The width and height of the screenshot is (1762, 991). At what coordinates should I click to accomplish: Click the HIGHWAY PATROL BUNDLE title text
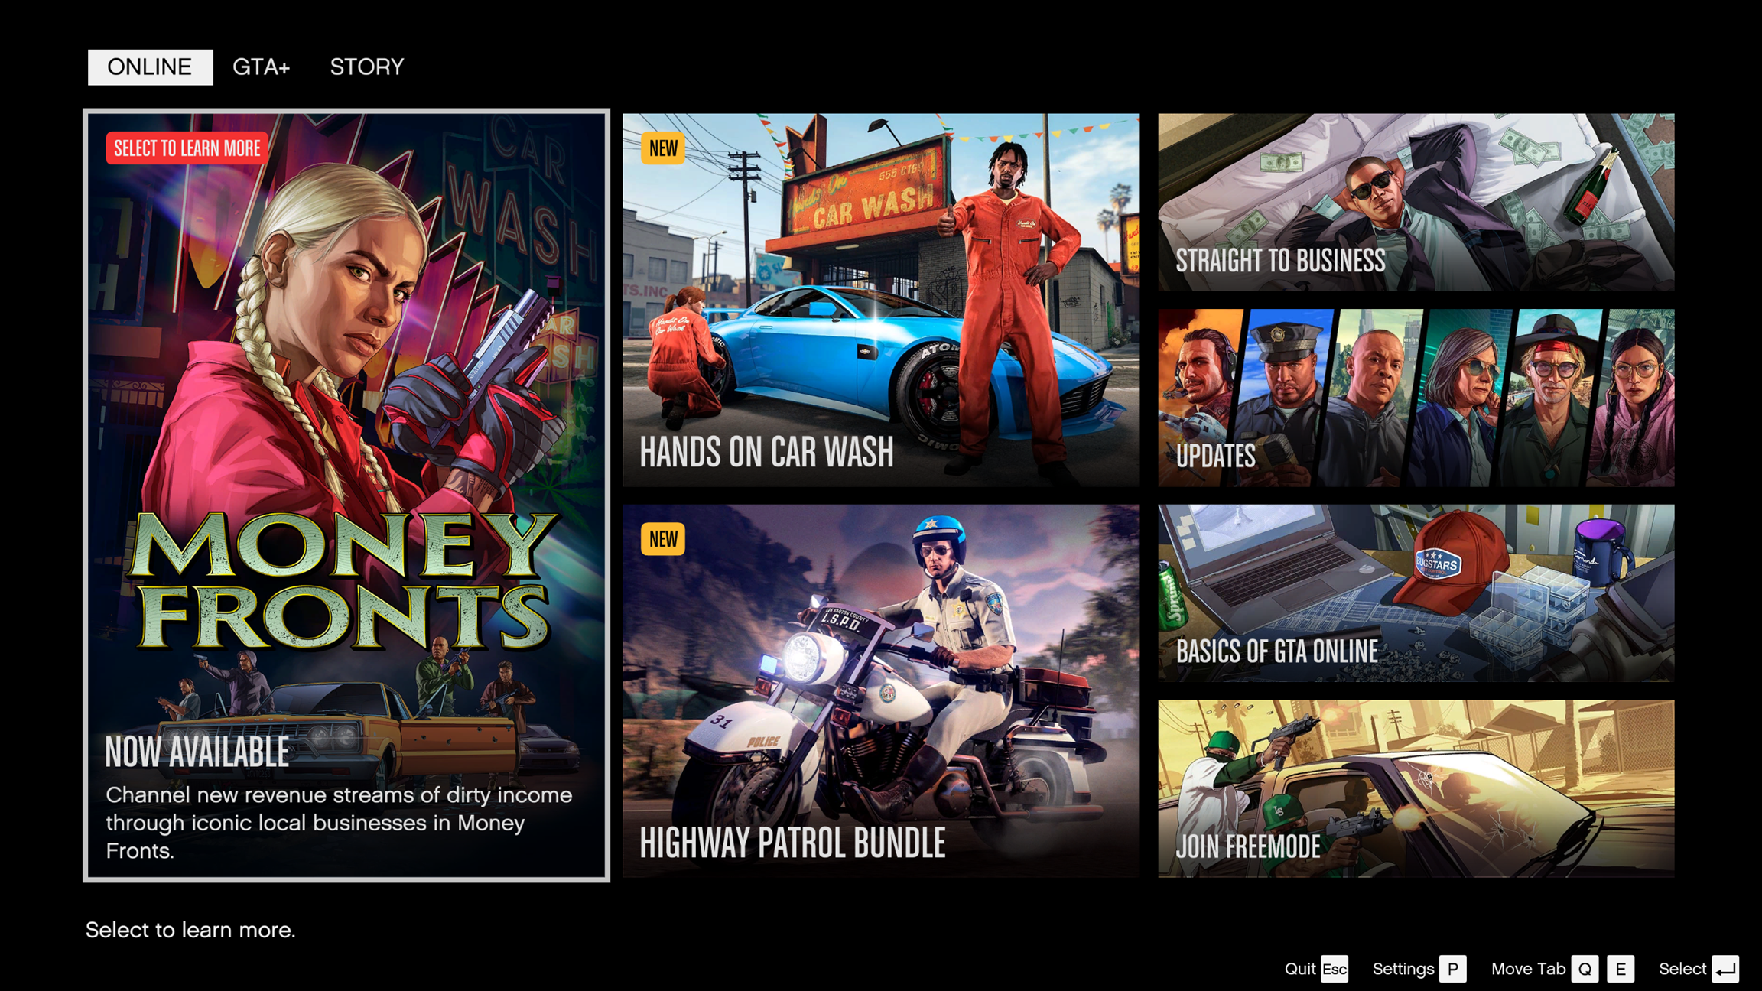[x=792, y=843]
